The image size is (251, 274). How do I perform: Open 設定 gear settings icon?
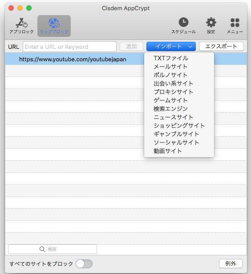[211, 22]
